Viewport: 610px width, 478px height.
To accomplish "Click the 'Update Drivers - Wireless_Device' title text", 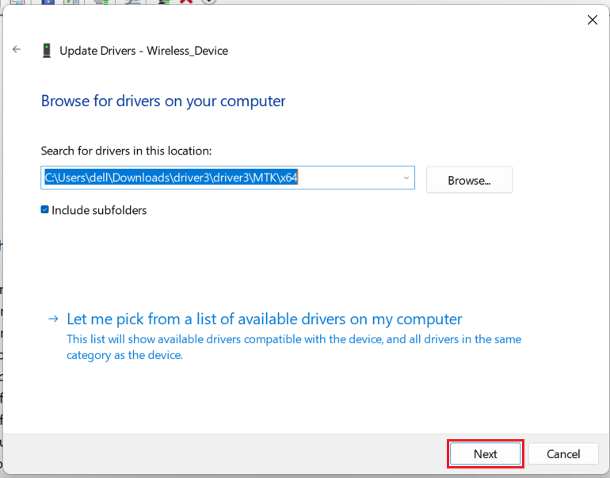I will tap(143, 51).
